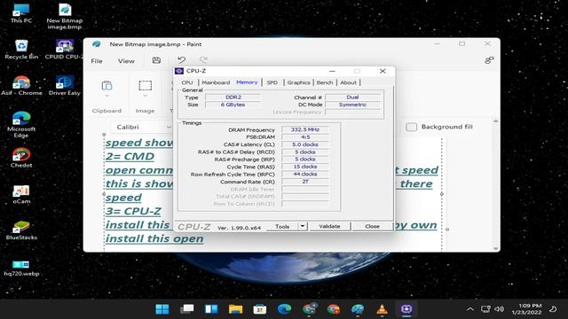568x319 pixels.
Task: Click the Paint Clipboard paste icon
Action: [x=106, y=86]
